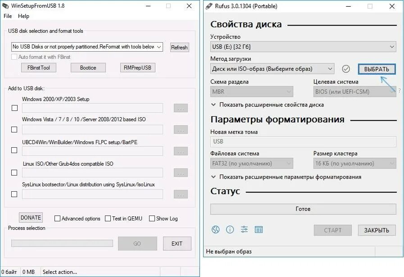This screenshot has height=277, width=404.
Task: Tick the Windows Vista/7/8/10 ISO checkbox
Action: click(14, 129)
